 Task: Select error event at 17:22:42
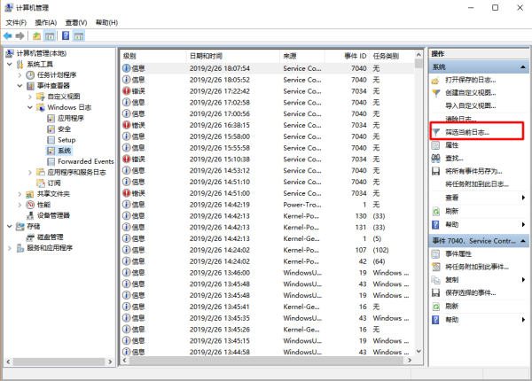coord(268,91)
